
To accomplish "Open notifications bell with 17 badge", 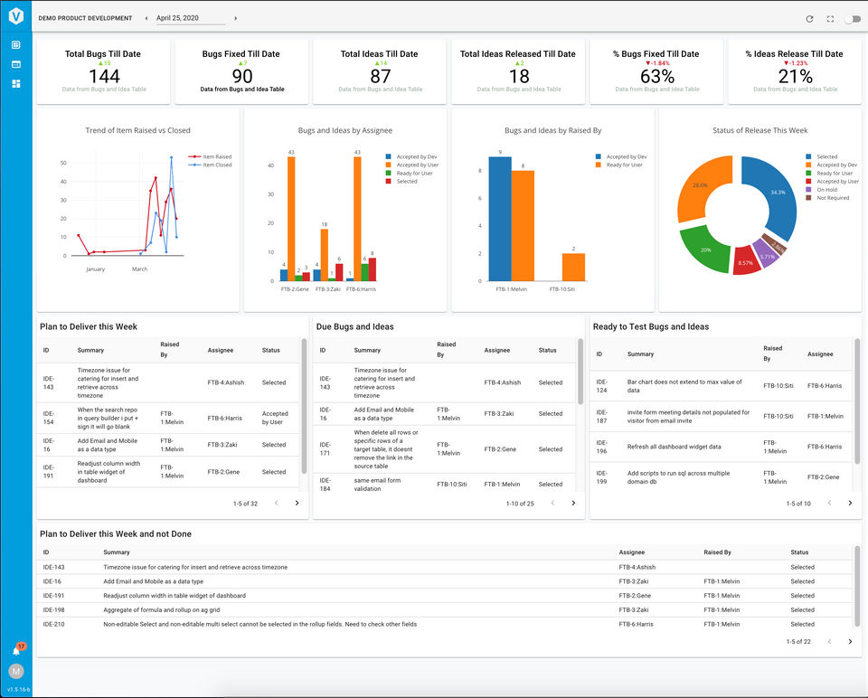I will pos(17,650).
